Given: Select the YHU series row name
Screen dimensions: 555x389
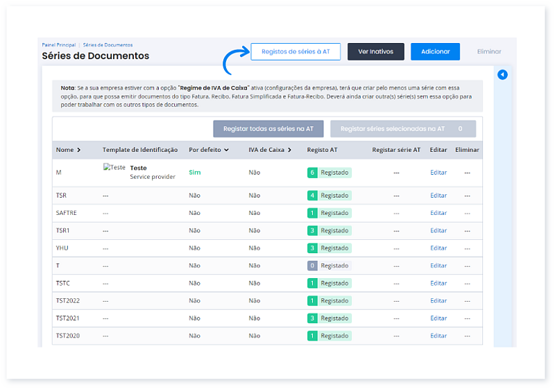Looking at the screenshot, I should tap(62, 248).
